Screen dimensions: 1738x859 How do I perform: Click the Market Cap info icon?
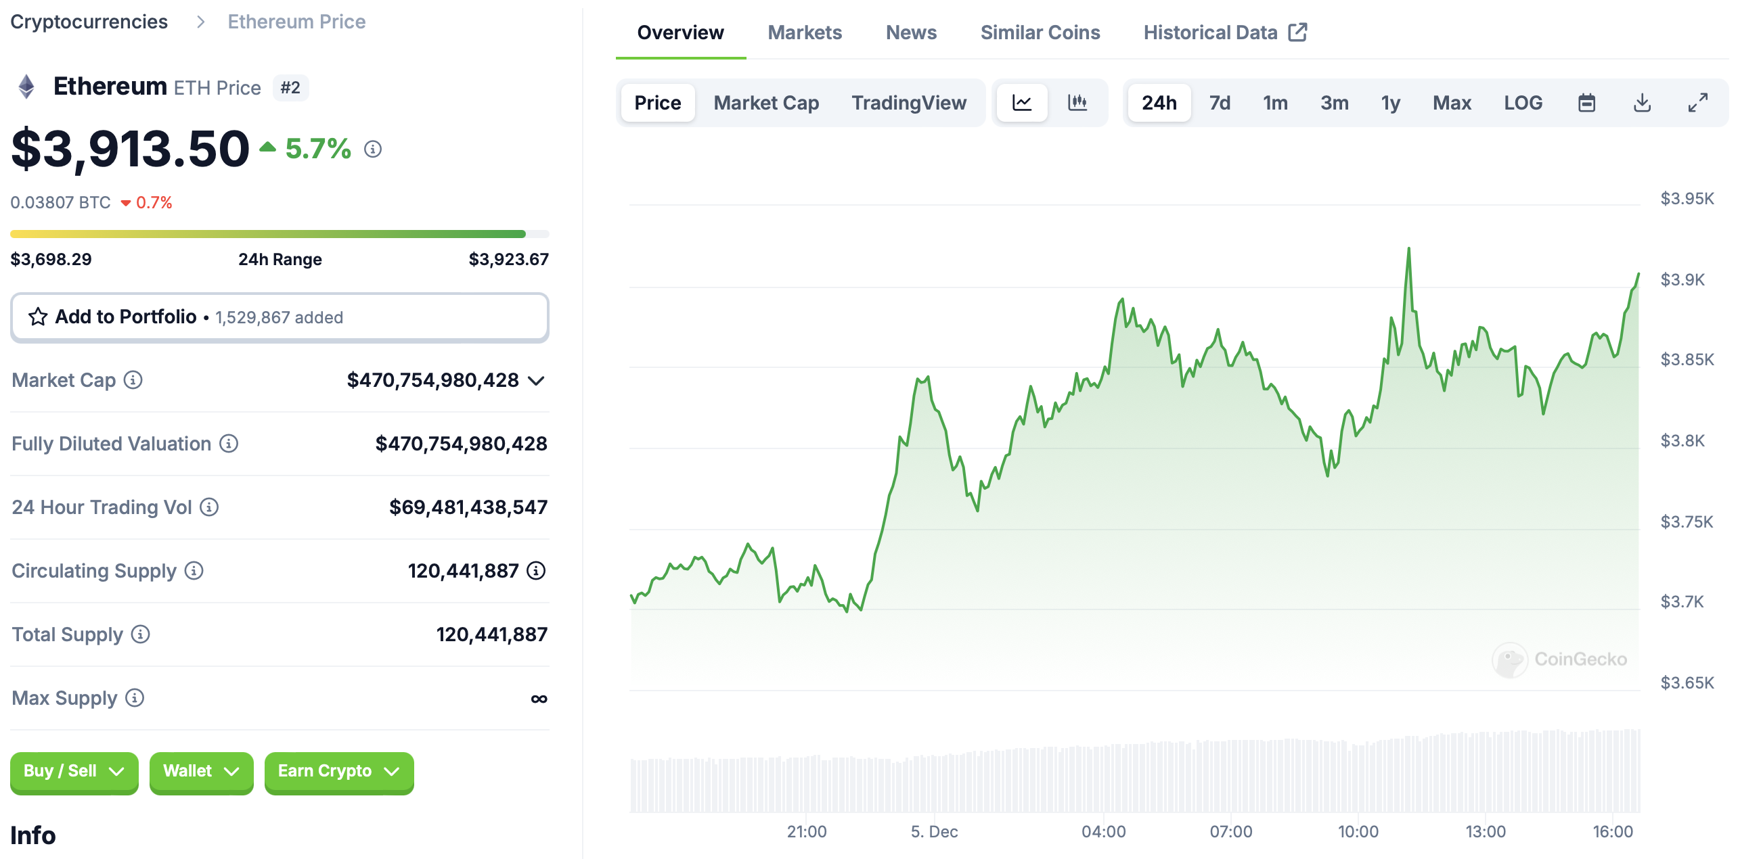pyautogui.click(x=133, y=380)
